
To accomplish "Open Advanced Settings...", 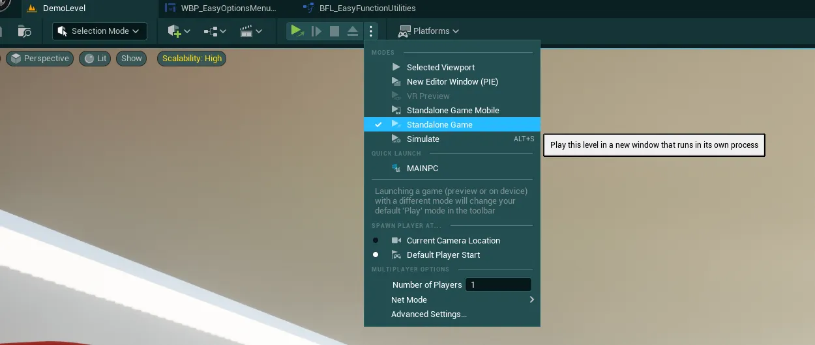I will 452,314.
